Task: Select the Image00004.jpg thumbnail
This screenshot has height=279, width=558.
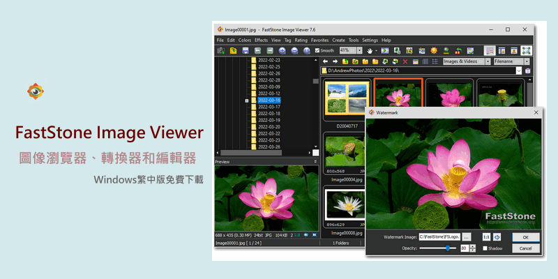Action: pyautogui.click(x=345, y=154)
